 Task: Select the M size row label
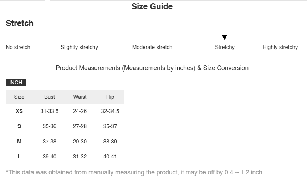pos(19,142)
